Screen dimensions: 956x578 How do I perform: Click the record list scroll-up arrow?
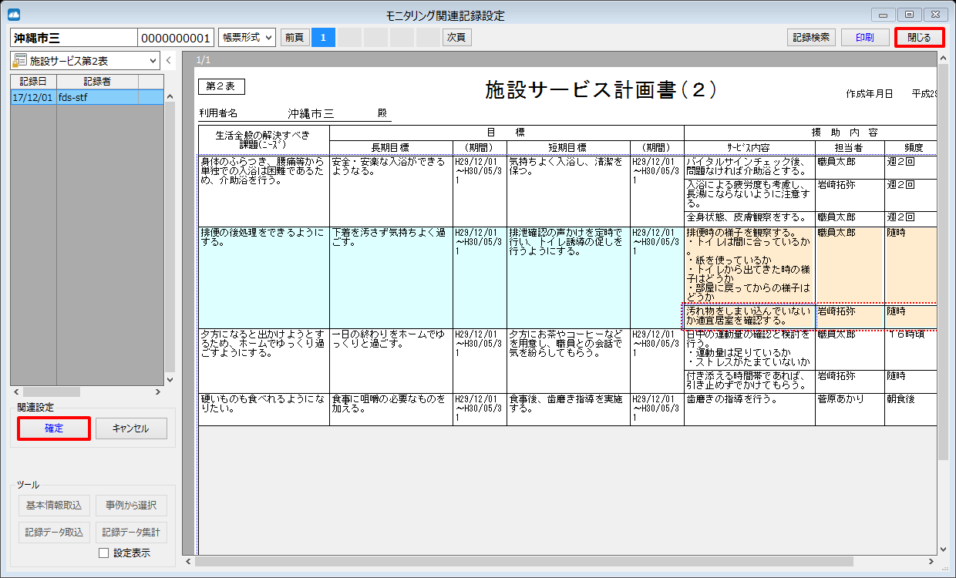click(170, 96)
